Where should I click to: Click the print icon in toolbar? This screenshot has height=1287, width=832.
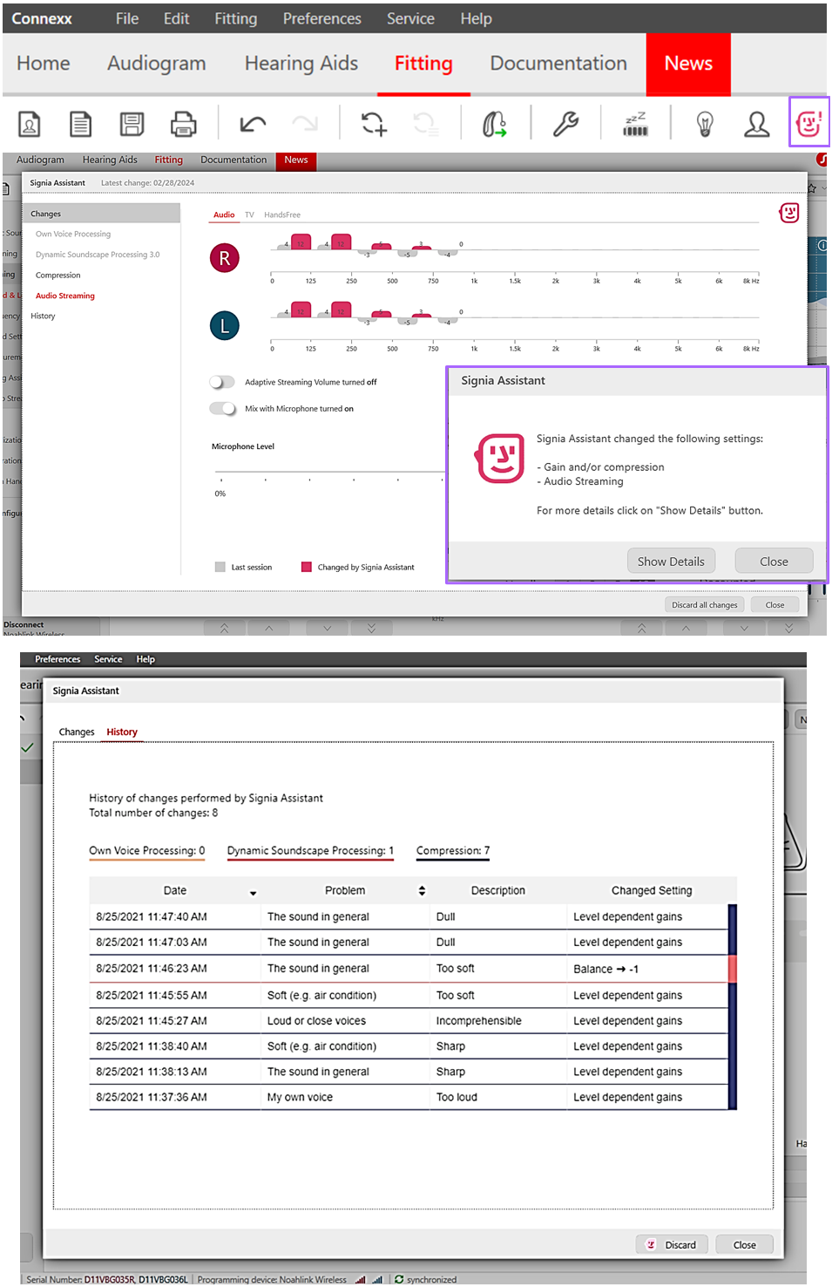[x=183, y=125]
